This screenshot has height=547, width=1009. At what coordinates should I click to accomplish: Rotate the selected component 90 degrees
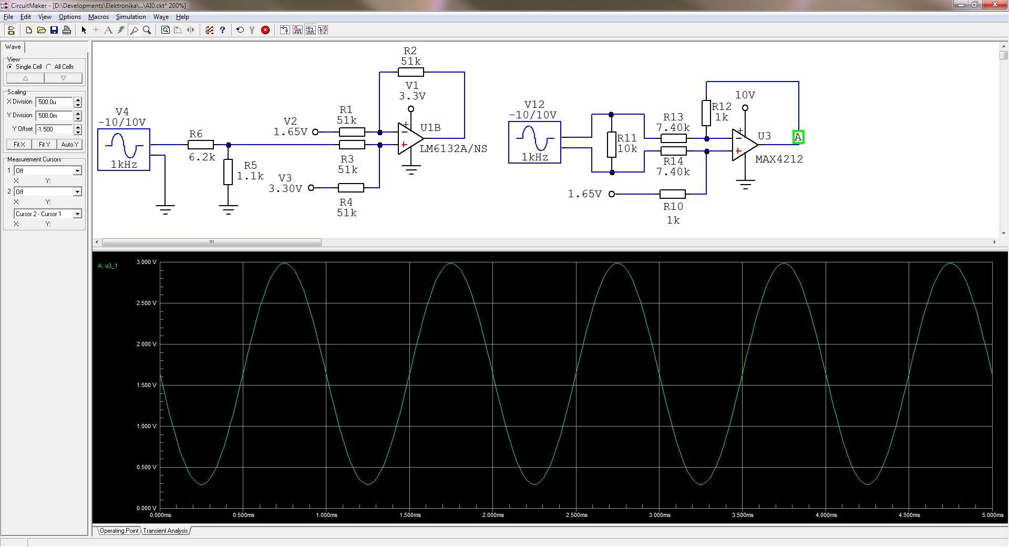pos(178,30)
